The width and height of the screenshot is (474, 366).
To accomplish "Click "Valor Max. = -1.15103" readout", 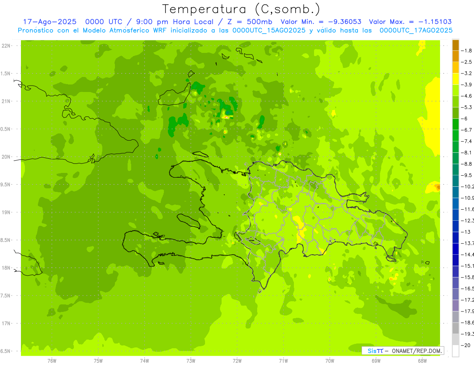I will (x=410, y=22).
